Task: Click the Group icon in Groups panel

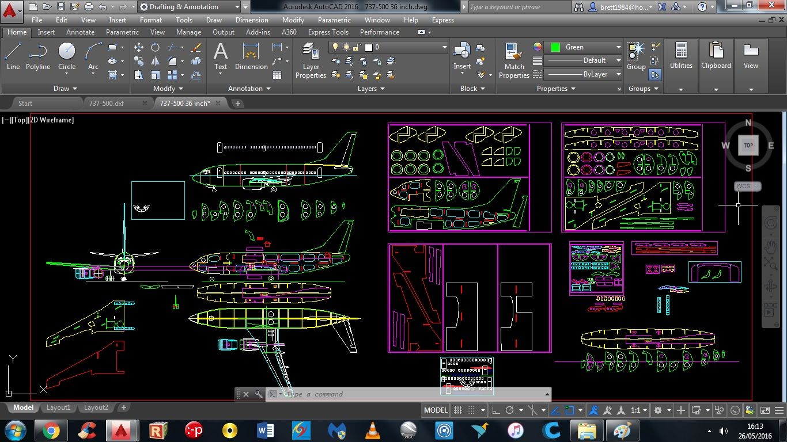Action: 635,56
